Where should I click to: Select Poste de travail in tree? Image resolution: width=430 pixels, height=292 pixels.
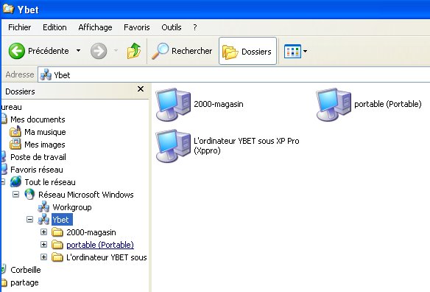[38, 157]
